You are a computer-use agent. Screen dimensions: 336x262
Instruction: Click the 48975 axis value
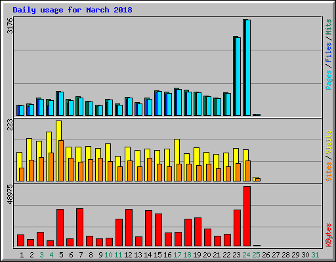(10, 194)
